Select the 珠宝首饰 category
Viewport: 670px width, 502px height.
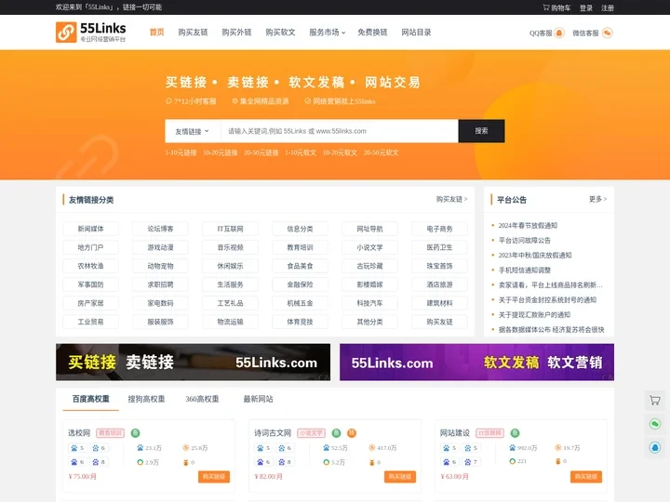click(x=439, y=266)
